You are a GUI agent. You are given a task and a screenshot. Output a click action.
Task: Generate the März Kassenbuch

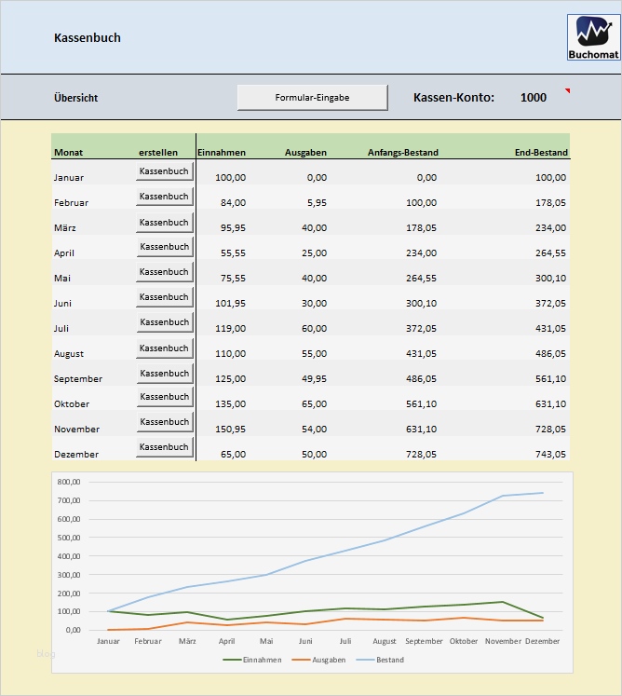coord(164,223)
